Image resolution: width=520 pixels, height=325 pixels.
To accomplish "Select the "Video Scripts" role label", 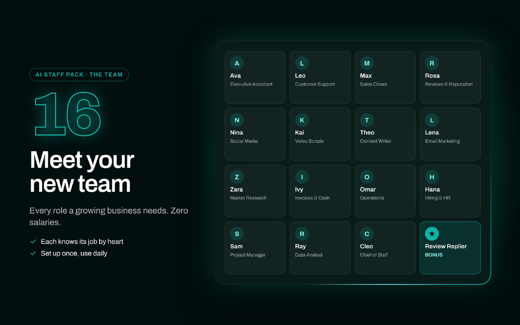I will tap(309, 141).
